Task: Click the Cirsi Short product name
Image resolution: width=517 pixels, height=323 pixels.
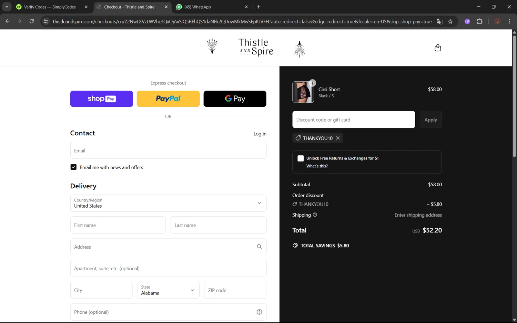Action: tap(329, 89)
